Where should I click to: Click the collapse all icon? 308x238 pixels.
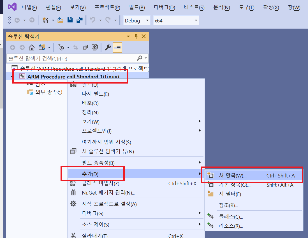click(x=85, y=47)
